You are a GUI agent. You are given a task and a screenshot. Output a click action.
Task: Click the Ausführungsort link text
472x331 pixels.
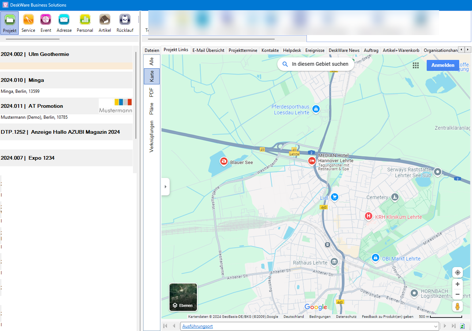click(x=198, y=326)
